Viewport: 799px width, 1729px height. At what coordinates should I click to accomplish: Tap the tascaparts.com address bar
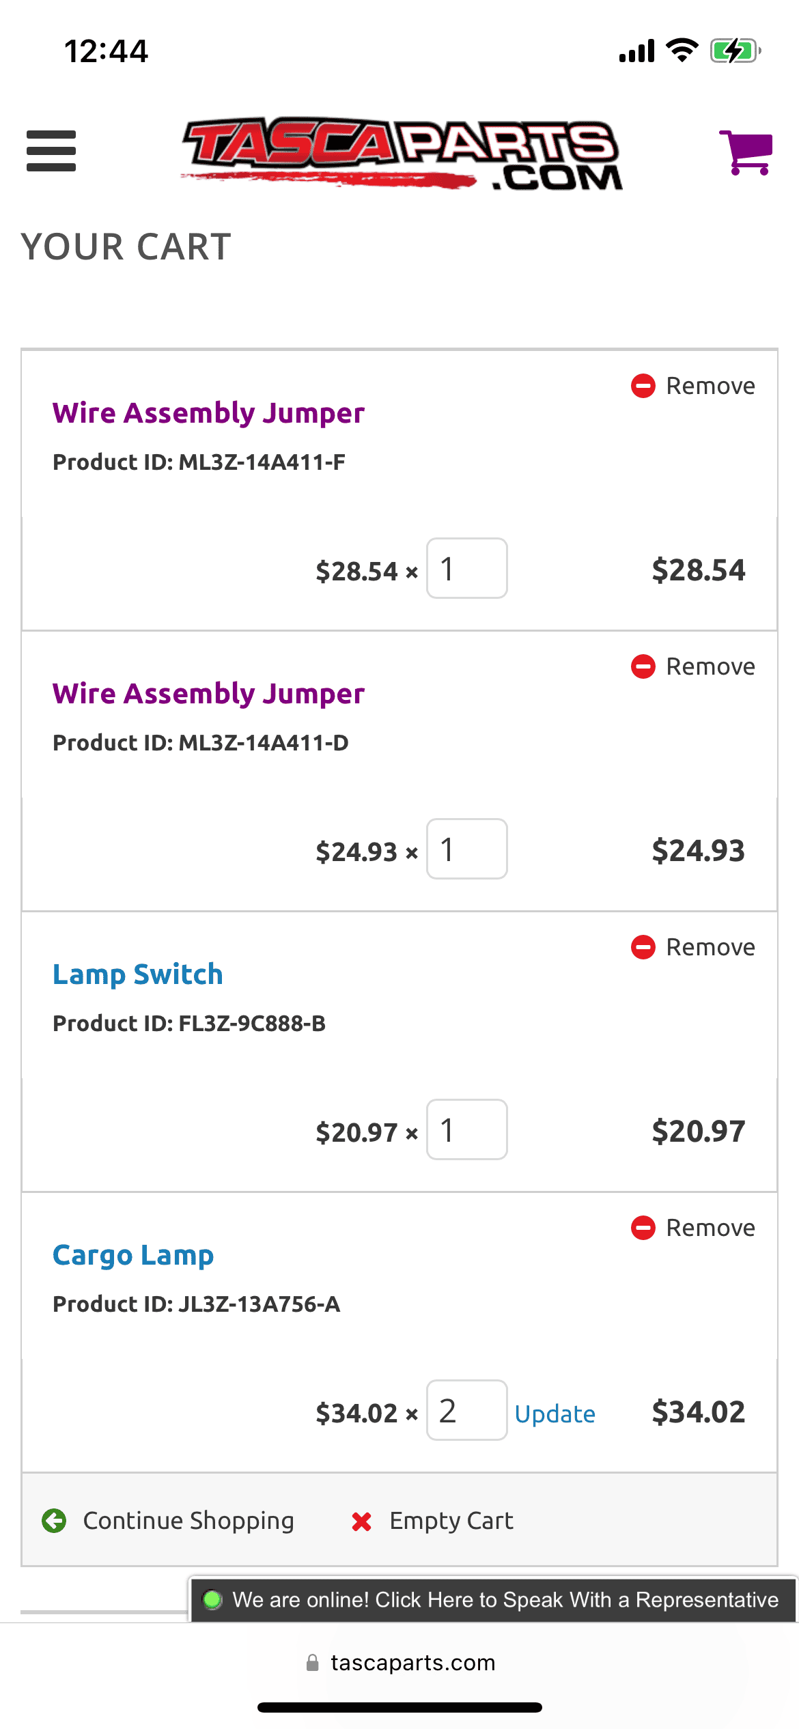point(400,1663)
